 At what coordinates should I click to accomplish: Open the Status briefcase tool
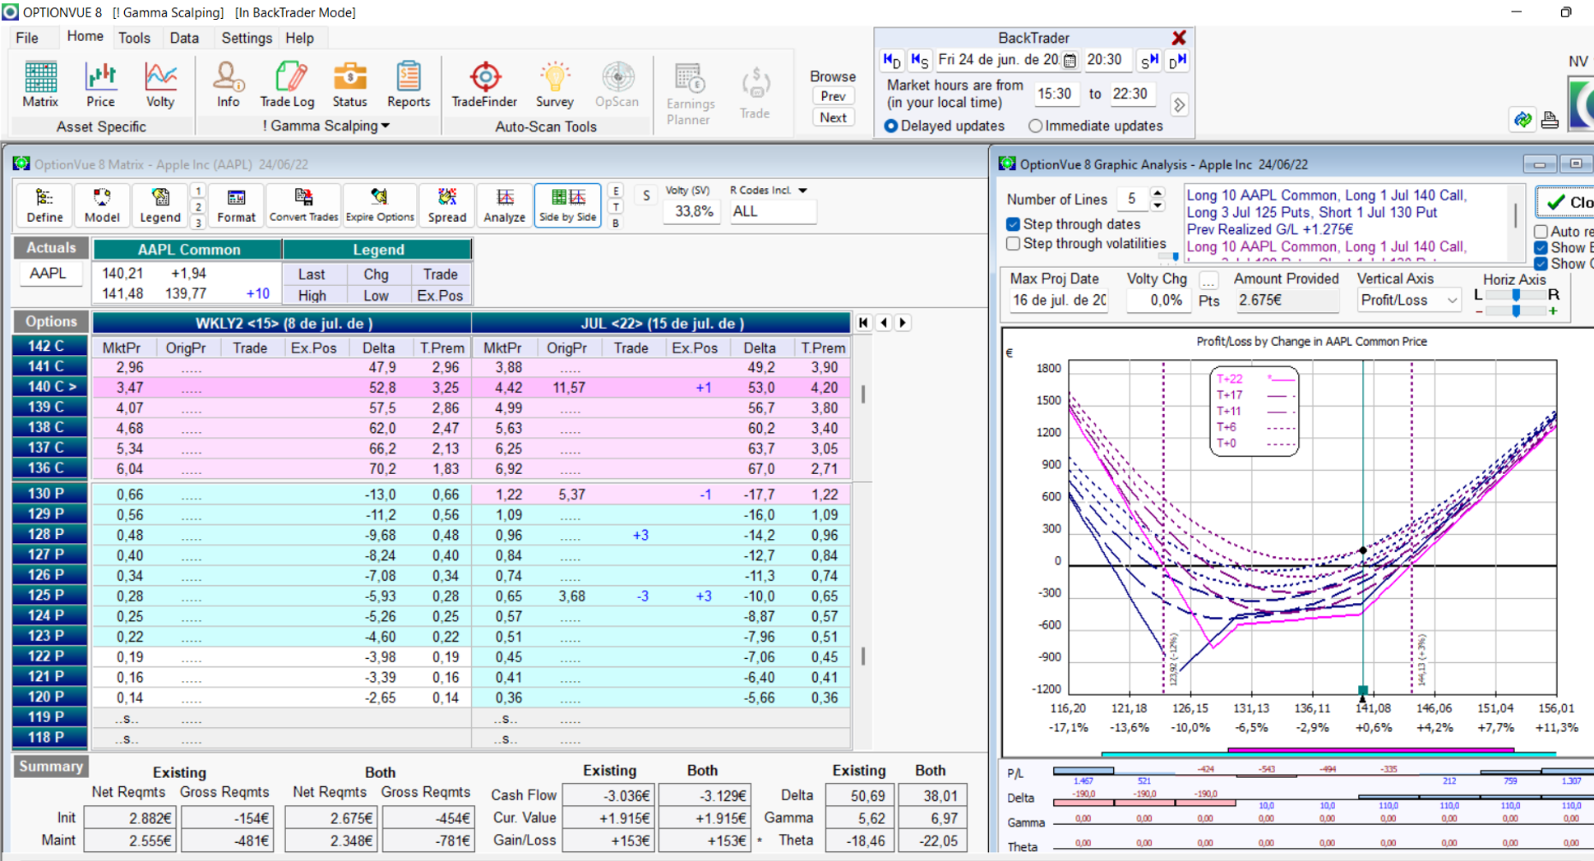pyautogui.click(x=349, y=84)
